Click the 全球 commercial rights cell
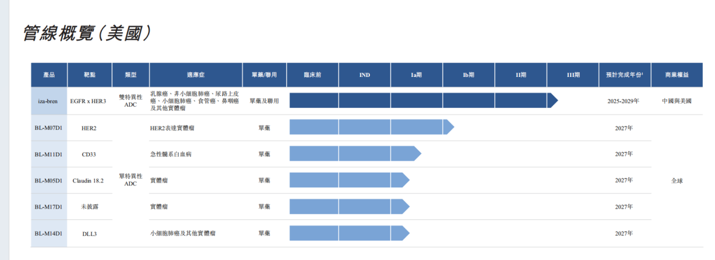Screen dimensions: 715x260 [676, 181]
